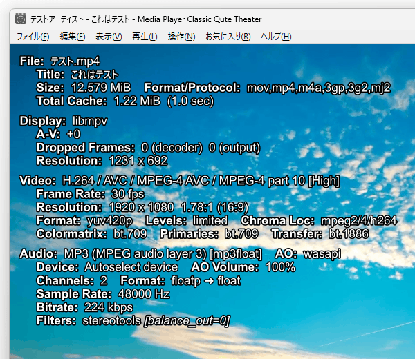Screen dimensions: 415x359
Task: Click the file name テスト.mp4
Action: 75,61
